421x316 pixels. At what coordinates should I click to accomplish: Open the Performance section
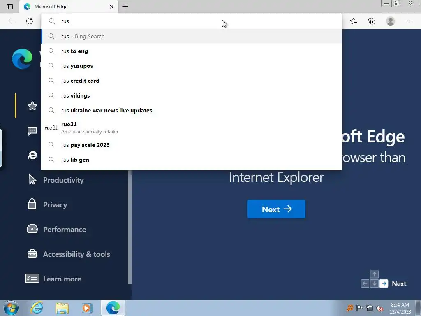[x=65, y=230]
